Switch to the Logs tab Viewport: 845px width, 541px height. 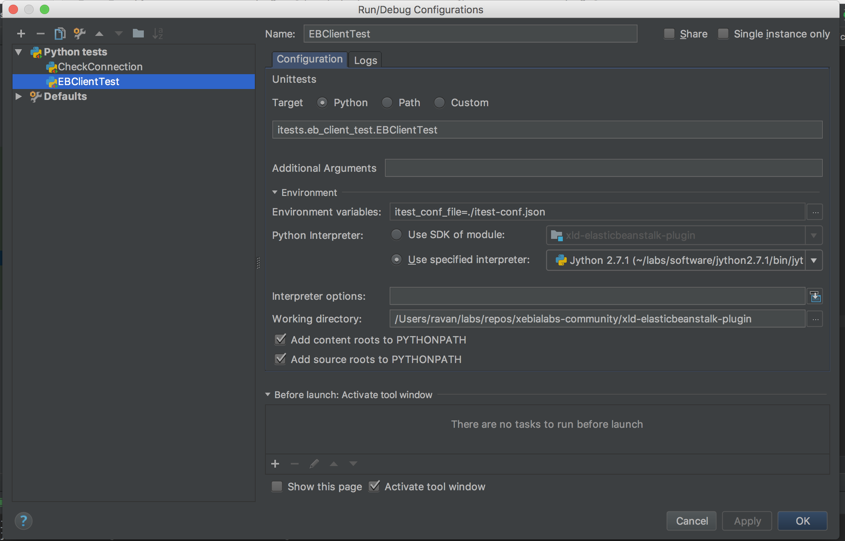(x=365, y=60)
